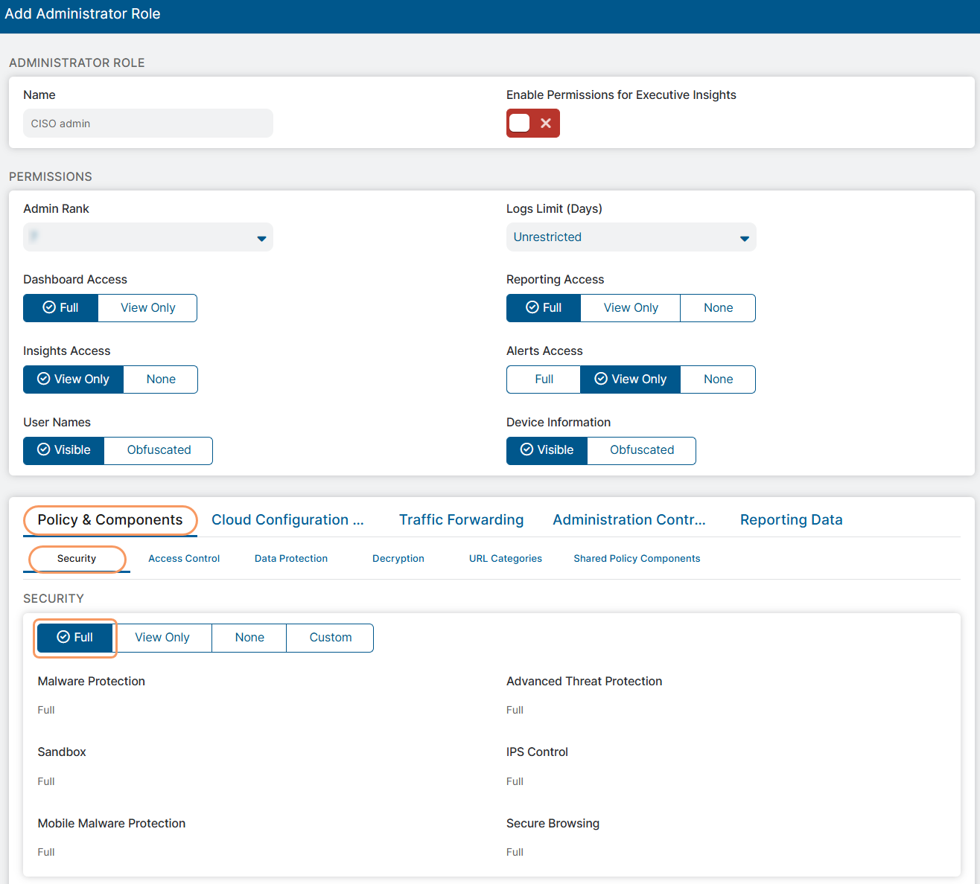Select Full for Alerts Access
Screen dimensions: 980x884
click(544, 379)
